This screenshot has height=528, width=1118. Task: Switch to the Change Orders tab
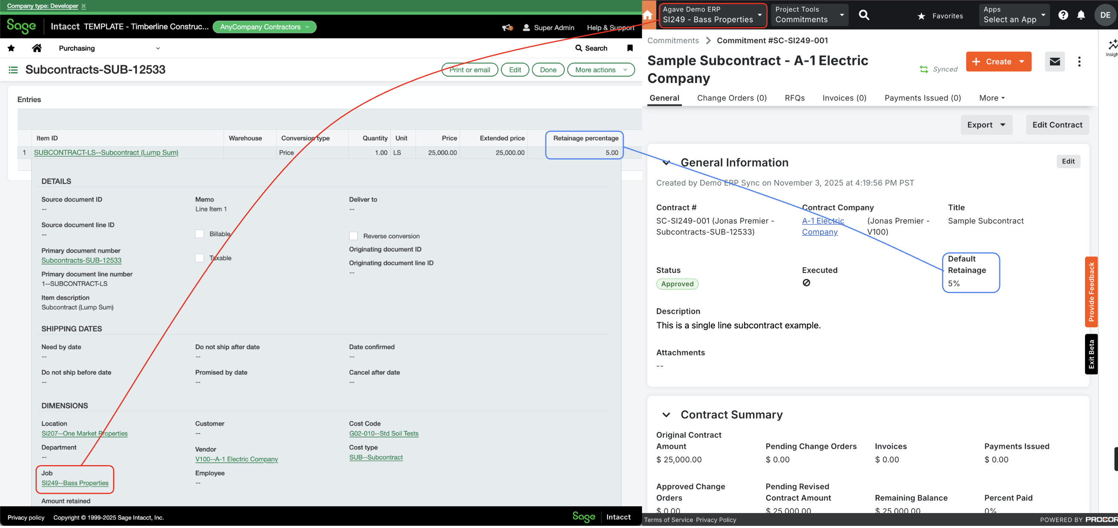click(732, 98)
